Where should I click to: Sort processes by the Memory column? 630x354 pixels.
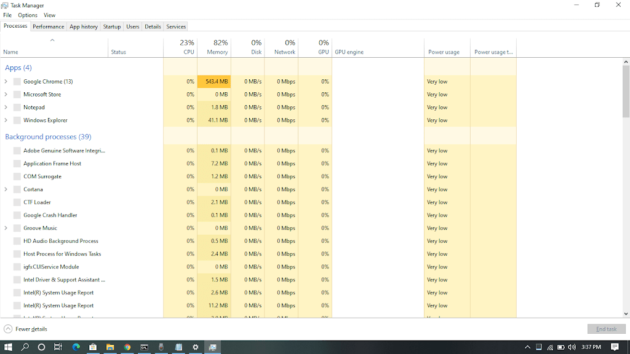[214, 47]
